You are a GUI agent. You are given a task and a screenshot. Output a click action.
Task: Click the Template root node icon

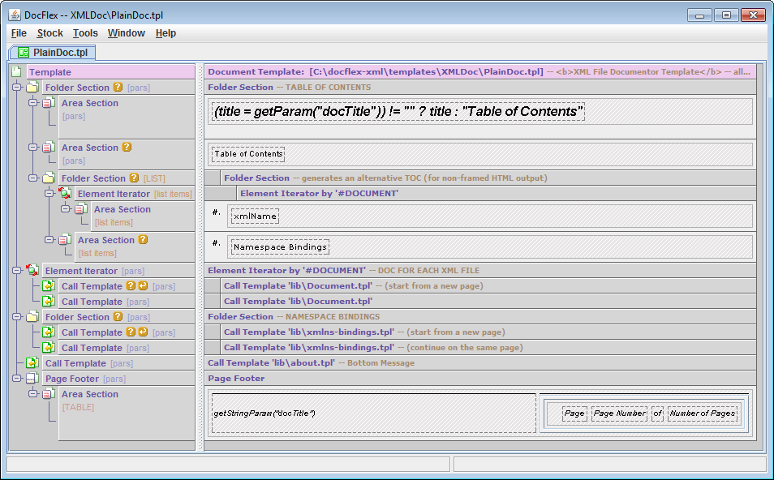pyautogui.click(x=17, y=72)
